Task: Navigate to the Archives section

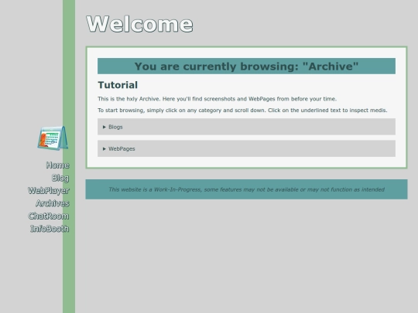Action: pos(53,203)
